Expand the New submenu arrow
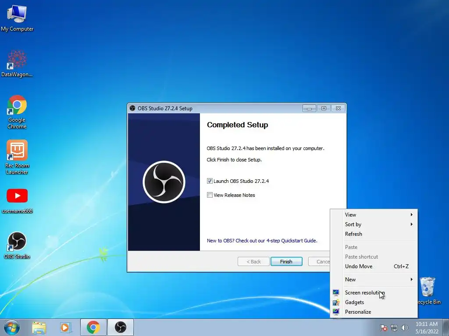Image resolution: width=449 pixels, height=336 pixels. coord(411,280)
